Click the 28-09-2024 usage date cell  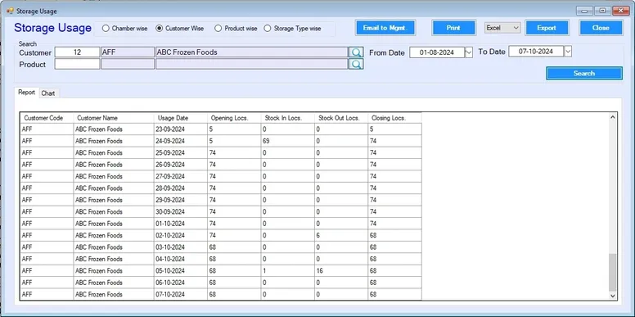coord(180,188)
